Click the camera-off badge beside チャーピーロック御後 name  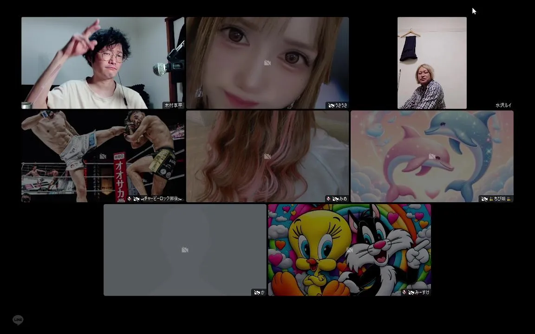[137, 199]
